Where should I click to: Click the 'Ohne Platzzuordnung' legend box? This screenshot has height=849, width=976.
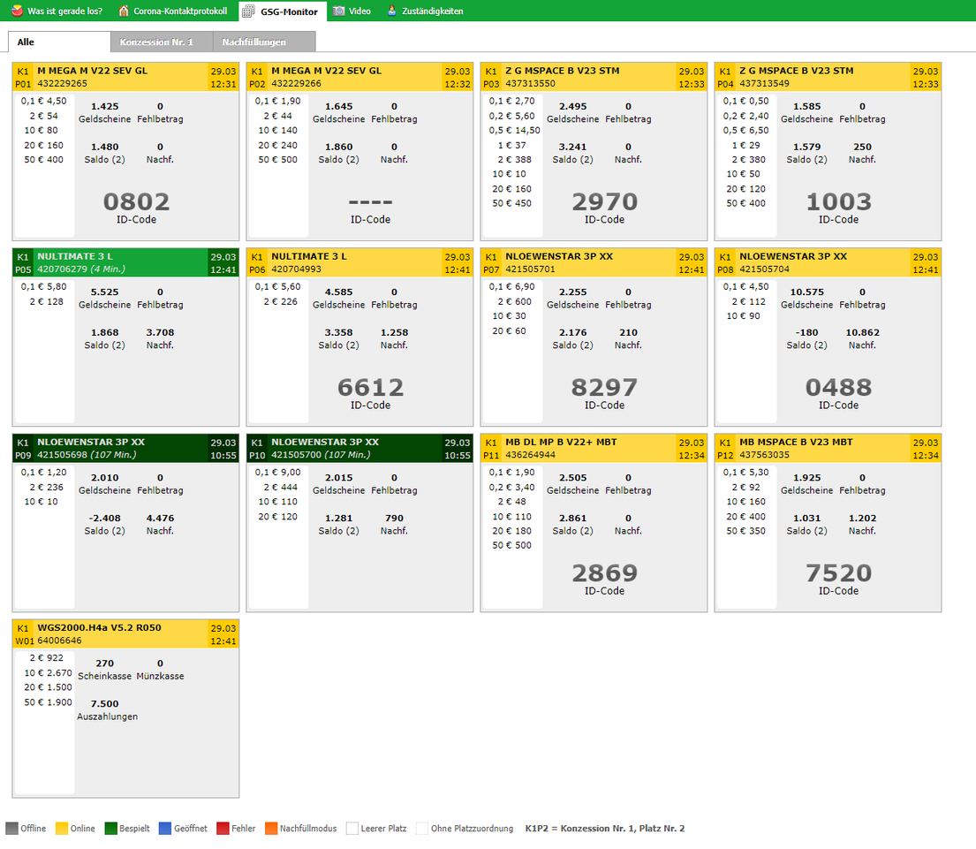[422, 828]
